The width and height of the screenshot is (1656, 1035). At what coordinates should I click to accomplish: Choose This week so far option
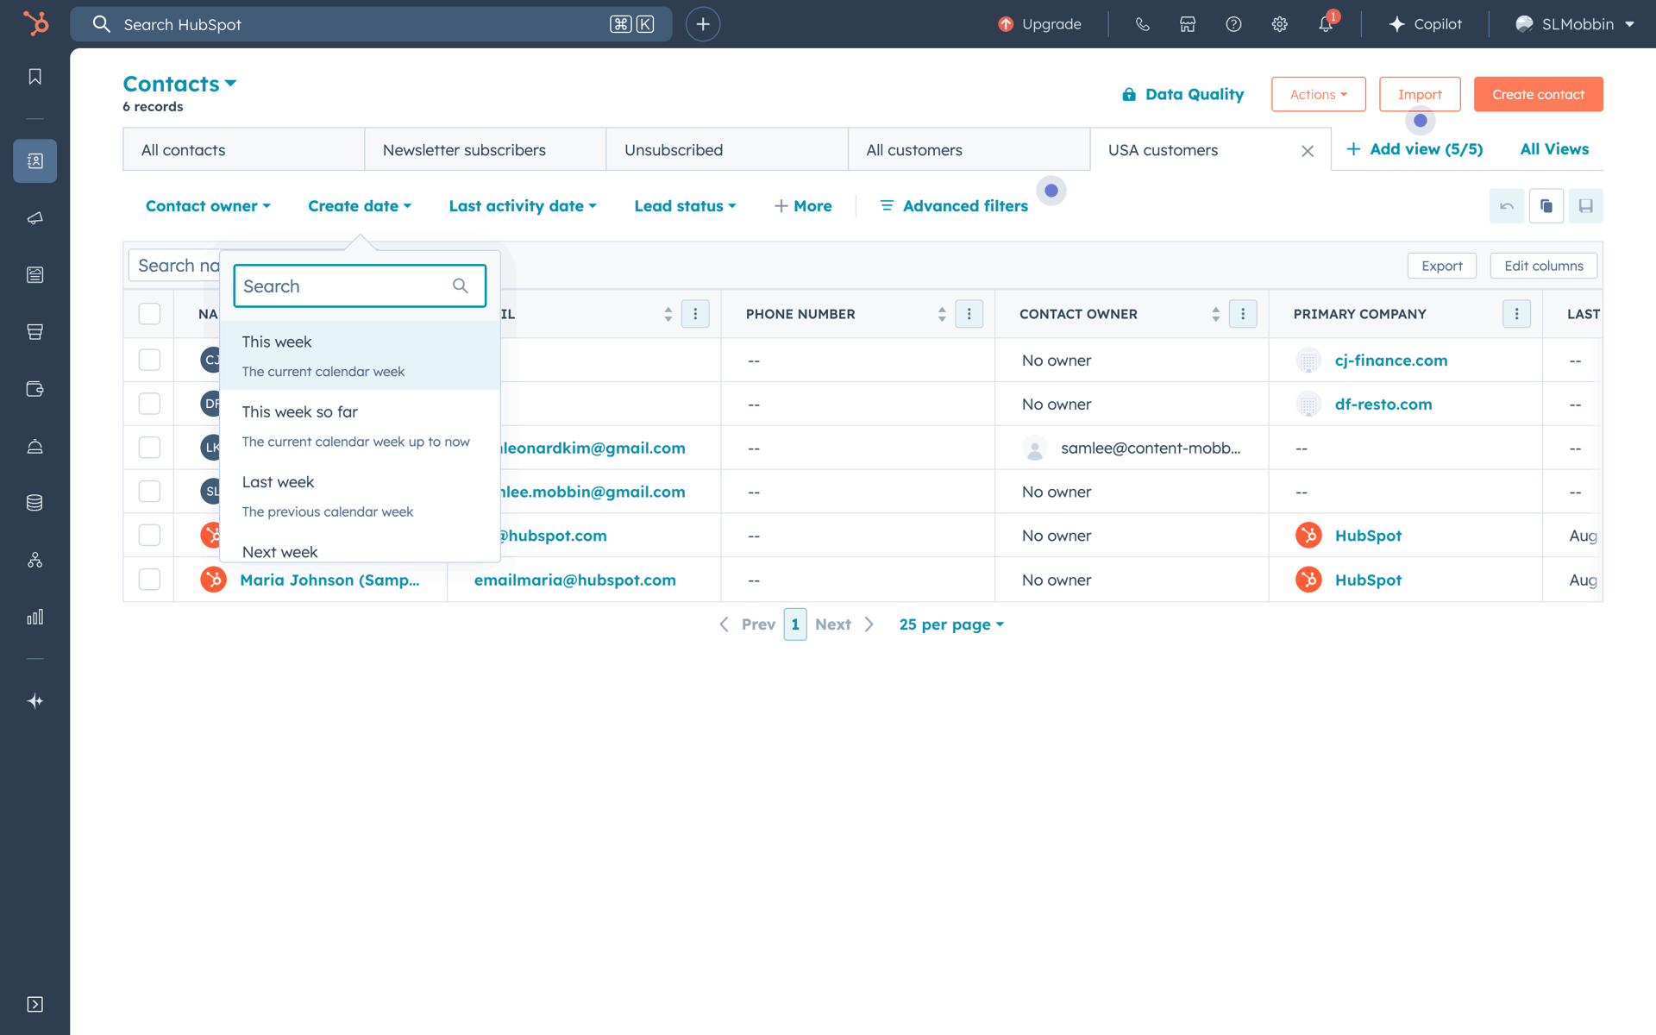[360, 426]
